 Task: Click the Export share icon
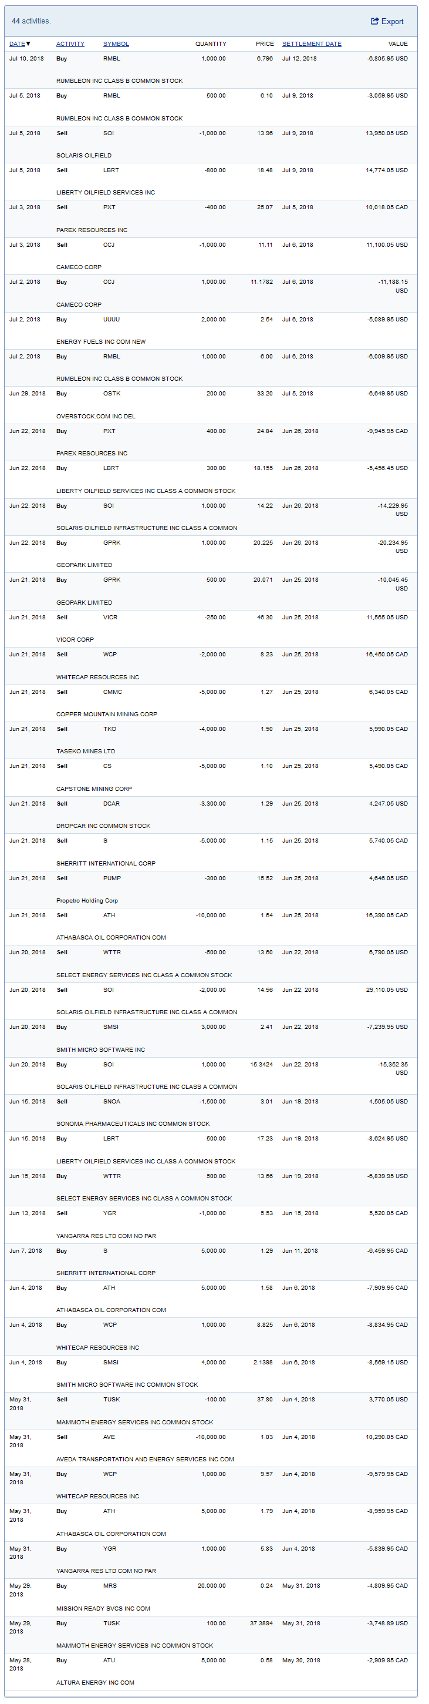pos(374,21)
